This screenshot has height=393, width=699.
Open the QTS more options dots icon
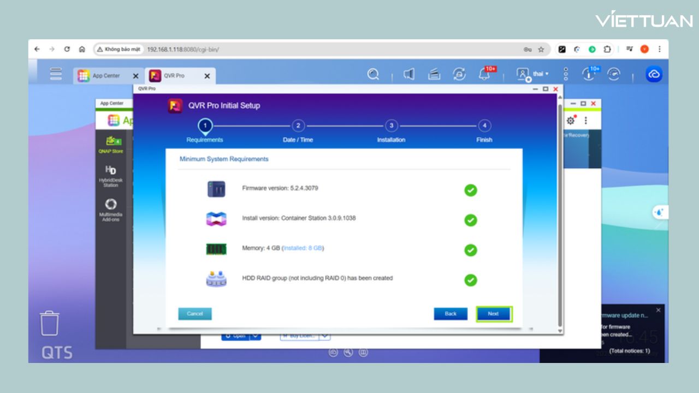pyautogui.click(x=566, y=74)
